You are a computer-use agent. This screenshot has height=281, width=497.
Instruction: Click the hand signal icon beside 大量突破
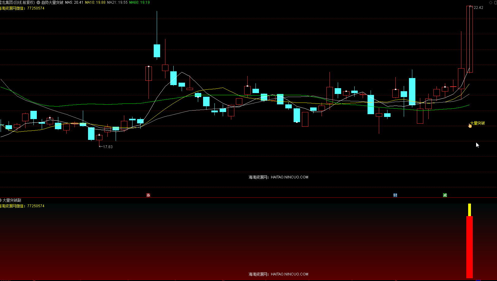(x=470, y=125)
